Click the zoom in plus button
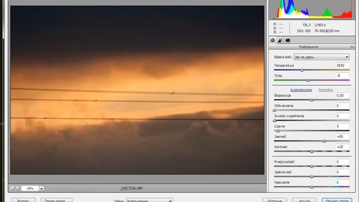The height and width of the screenshot is (202, 359). click(x=18, y=188)
